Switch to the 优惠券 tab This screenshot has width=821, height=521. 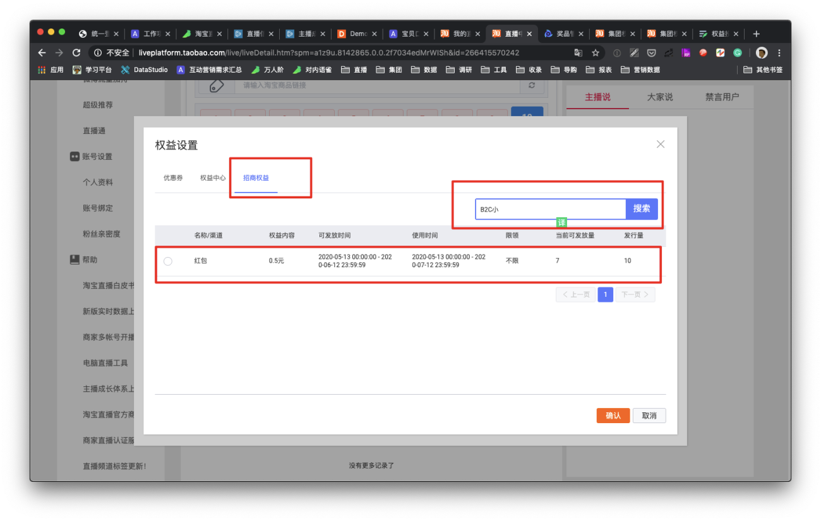tap(173, 178)
